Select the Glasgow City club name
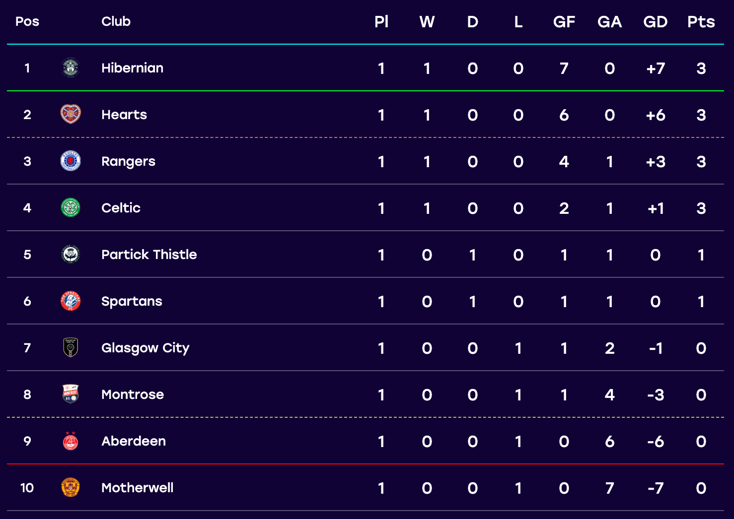The width and height of the screenshot is (734, 519). 146,348
